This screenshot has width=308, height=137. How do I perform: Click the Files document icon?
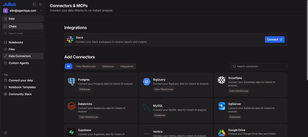(x=5, y=49)
